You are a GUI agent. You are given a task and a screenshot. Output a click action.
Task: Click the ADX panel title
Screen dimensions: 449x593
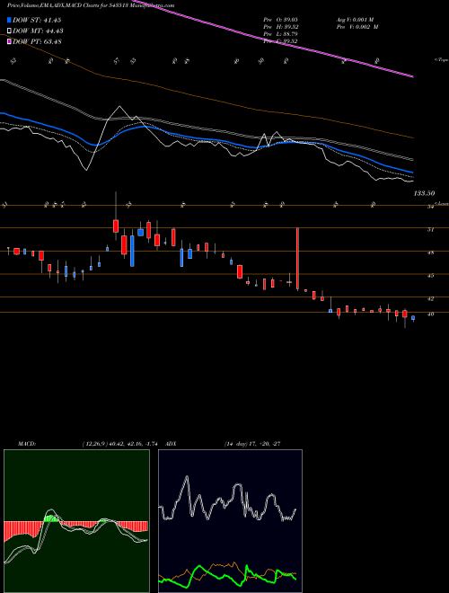(x=172, y=444)
